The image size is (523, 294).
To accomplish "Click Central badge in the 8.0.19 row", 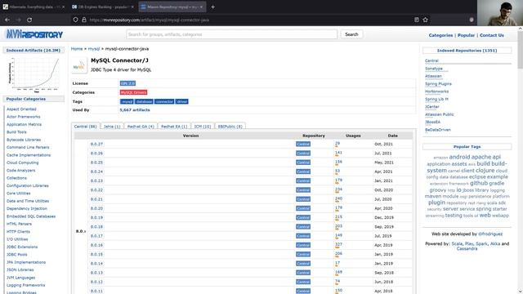I will tap(303, 217).
